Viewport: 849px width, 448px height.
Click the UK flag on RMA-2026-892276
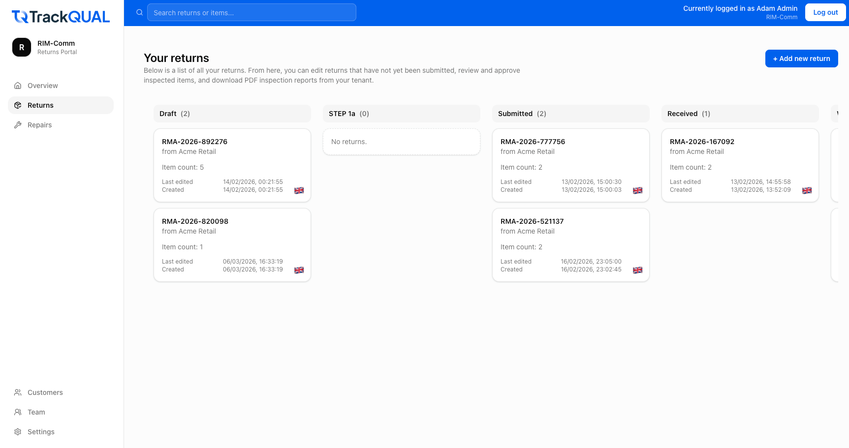coord(299,190)
